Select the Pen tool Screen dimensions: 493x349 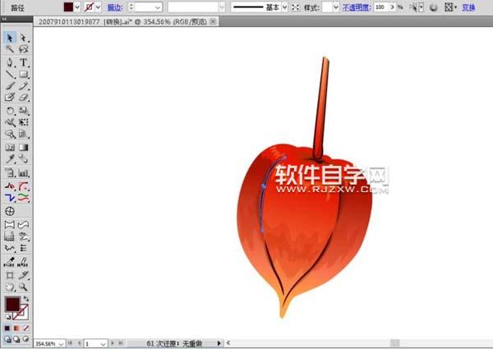coord(10,62)
